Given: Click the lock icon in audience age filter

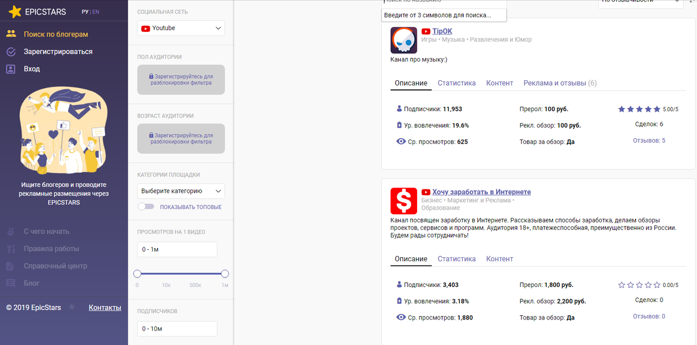Looking at the screenshot, I should [151, 135].
